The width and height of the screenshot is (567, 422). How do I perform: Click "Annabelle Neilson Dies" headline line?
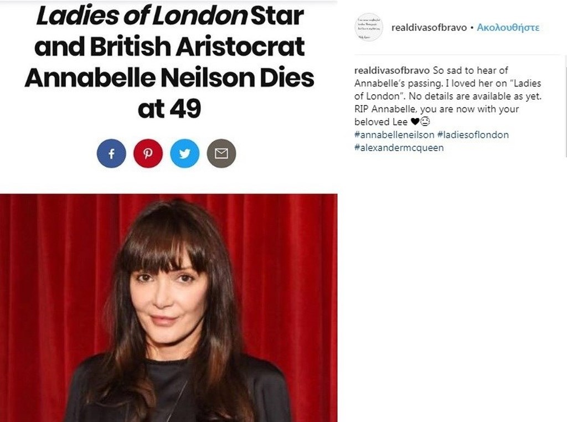(169, 78)
